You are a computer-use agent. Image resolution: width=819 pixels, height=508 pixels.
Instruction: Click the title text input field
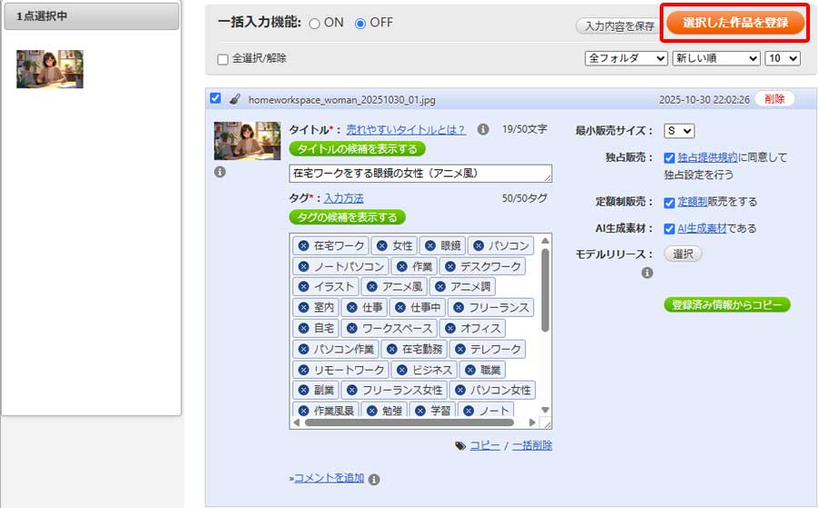coord(420,174)
